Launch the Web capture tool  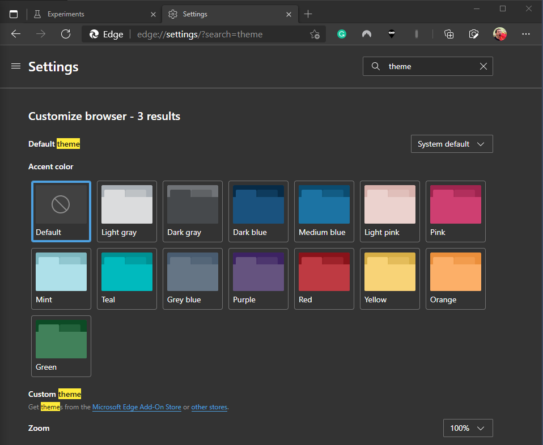point(474,34)
